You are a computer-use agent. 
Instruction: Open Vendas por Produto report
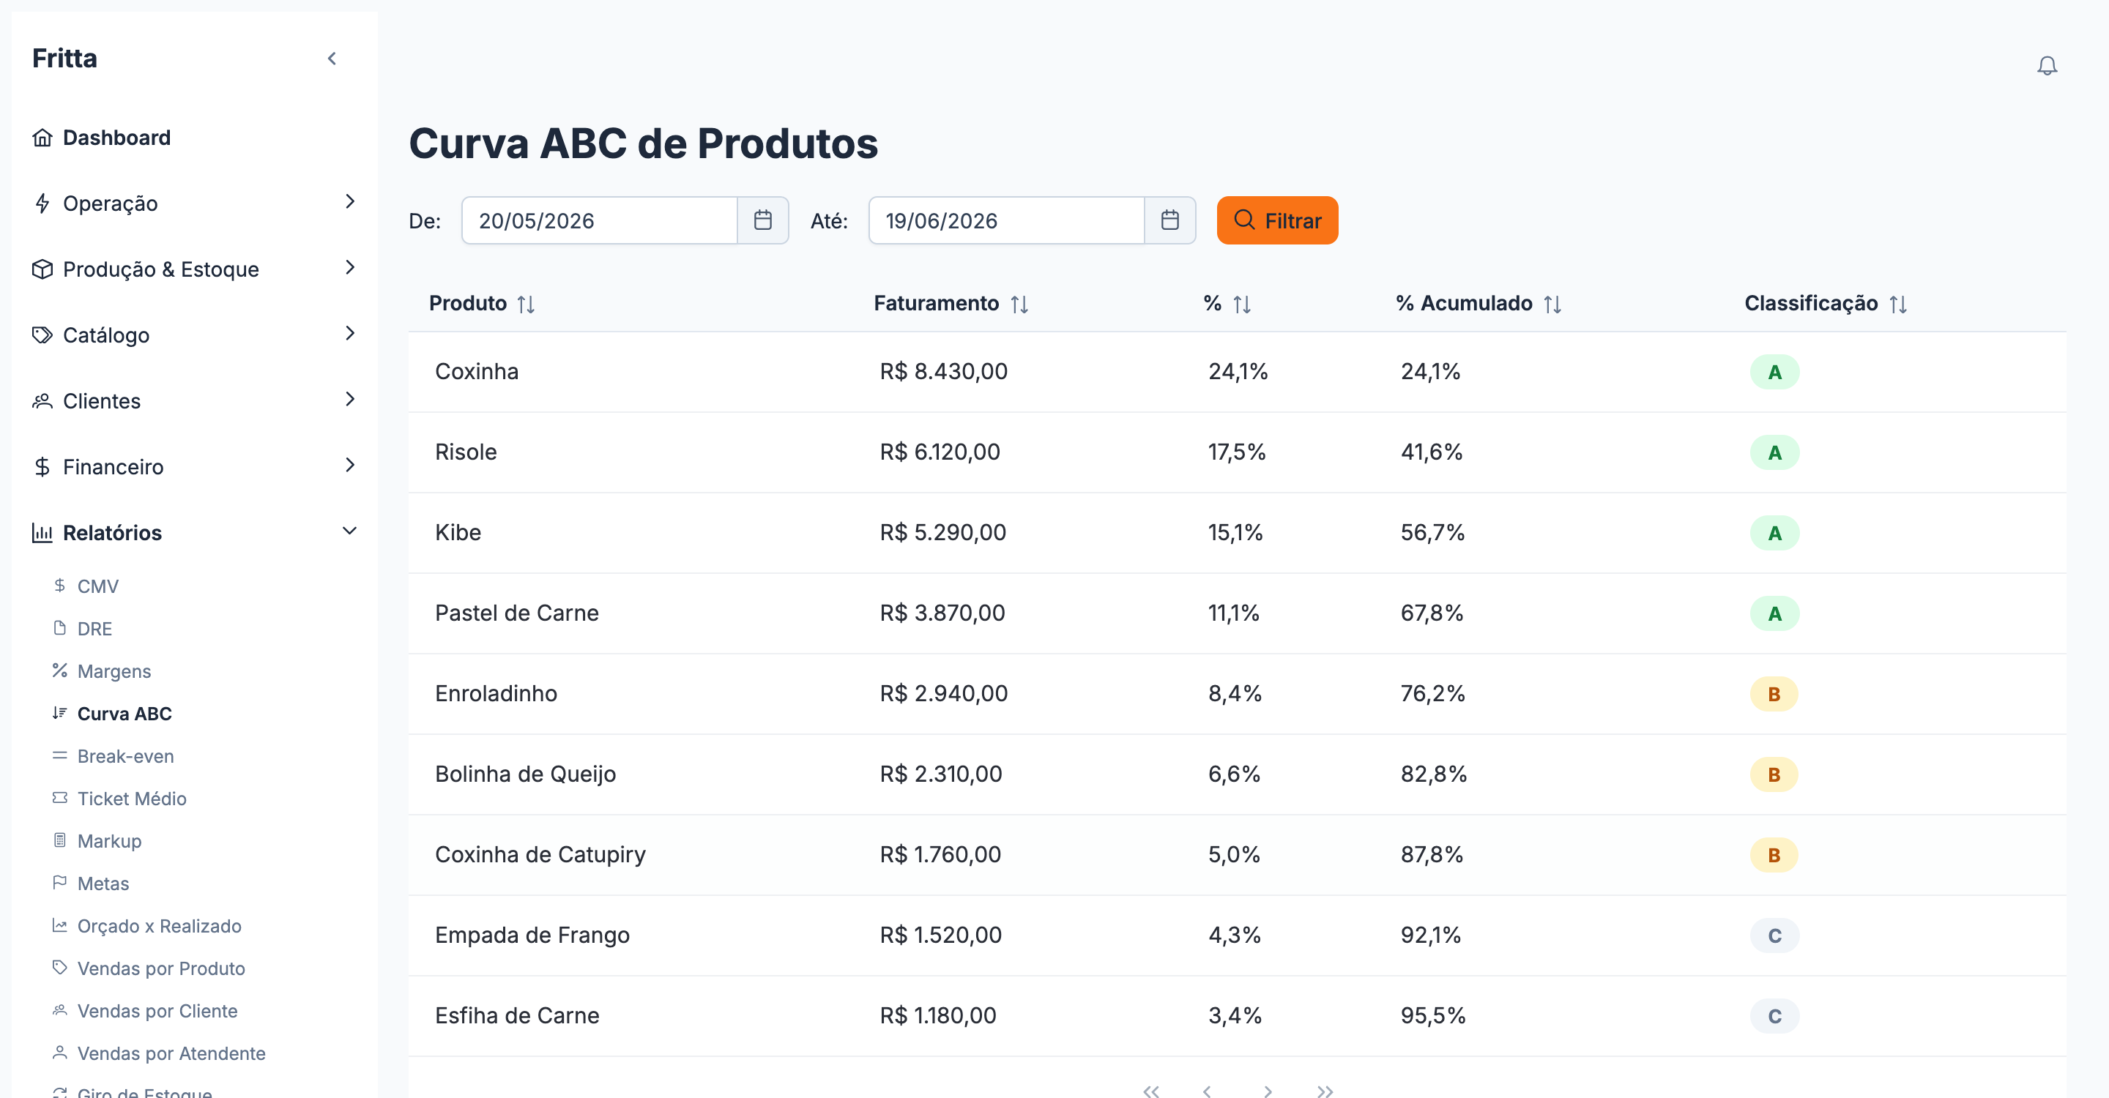point(160,968)
